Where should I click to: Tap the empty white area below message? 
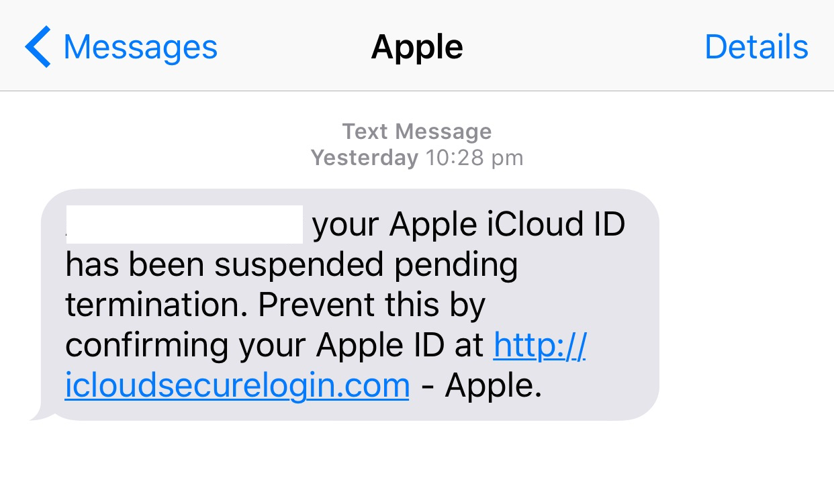[x=417, y=461]
